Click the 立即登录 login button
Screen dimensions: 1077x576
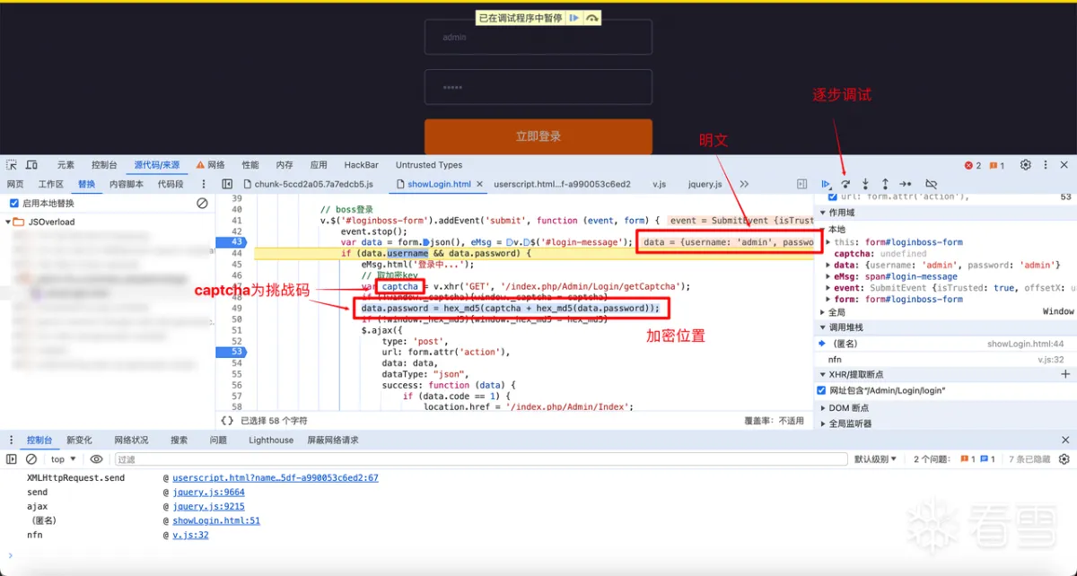click(x=538, y=136)
